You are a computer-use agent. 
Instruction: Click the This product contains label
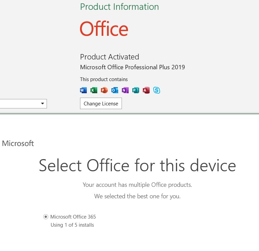104,79
